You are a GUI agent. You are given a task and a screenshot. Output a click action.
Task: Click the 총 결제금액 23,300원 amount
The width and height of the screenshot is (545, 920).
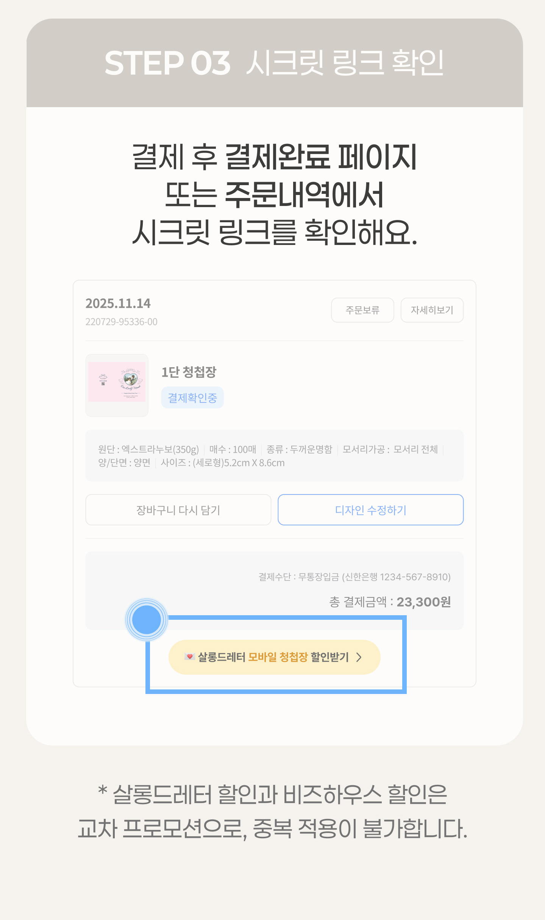[423, 602]
